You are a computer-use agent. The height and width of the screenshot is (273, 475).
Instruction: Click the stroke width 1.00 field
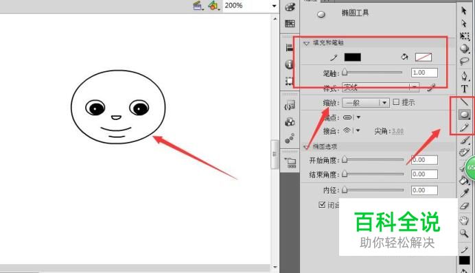coord(424,73)
